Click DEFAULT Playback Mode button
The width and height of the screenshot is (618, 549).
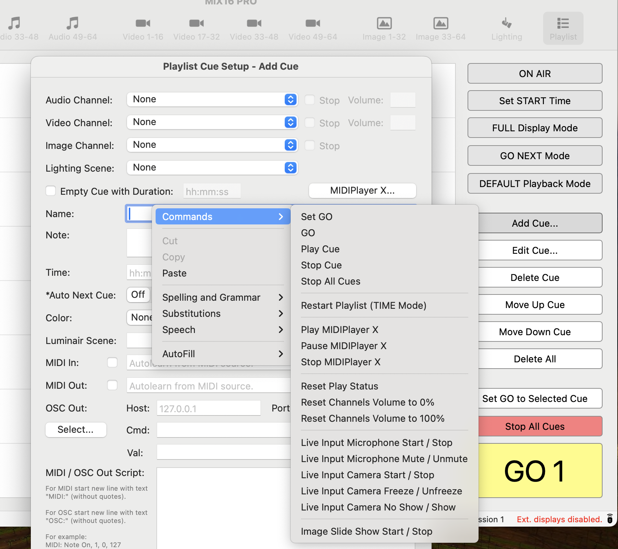pyautogui.click(x=535, y=184)
